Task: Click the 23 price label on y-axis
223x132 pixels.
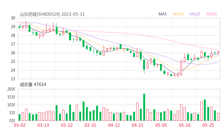Action: 13,79
